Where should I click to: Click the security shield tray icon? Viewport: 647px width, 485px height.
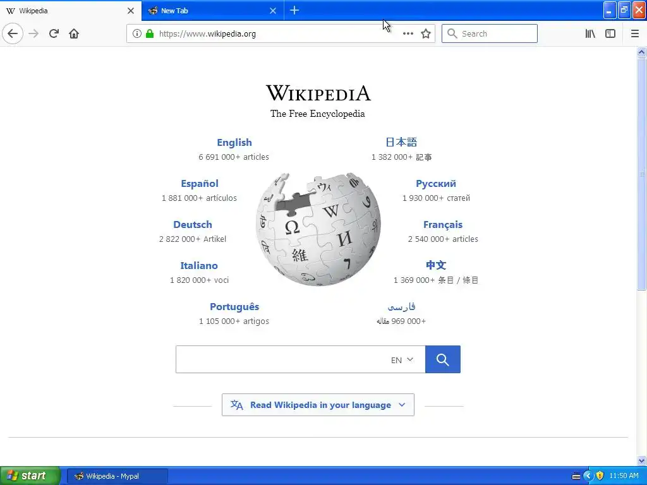click(x=600, y=476)
